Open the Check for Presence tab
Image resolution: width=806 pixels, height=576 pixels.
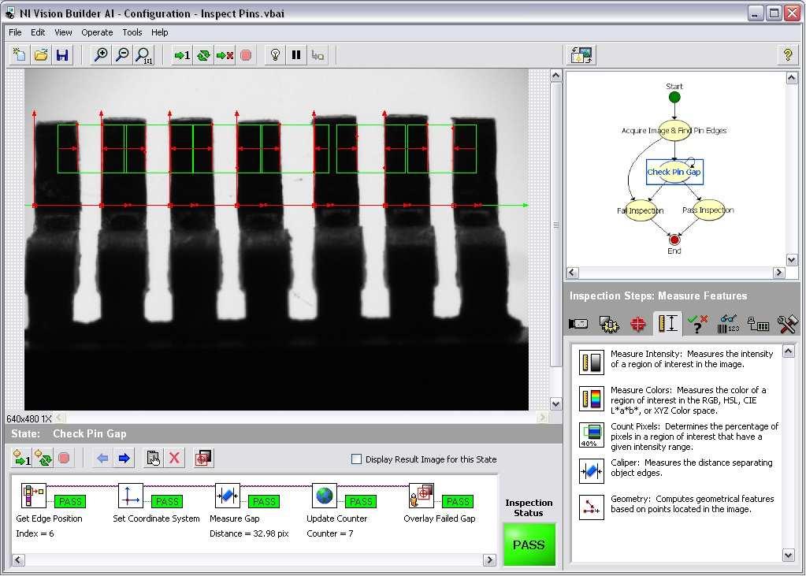(x=697, y=324)
